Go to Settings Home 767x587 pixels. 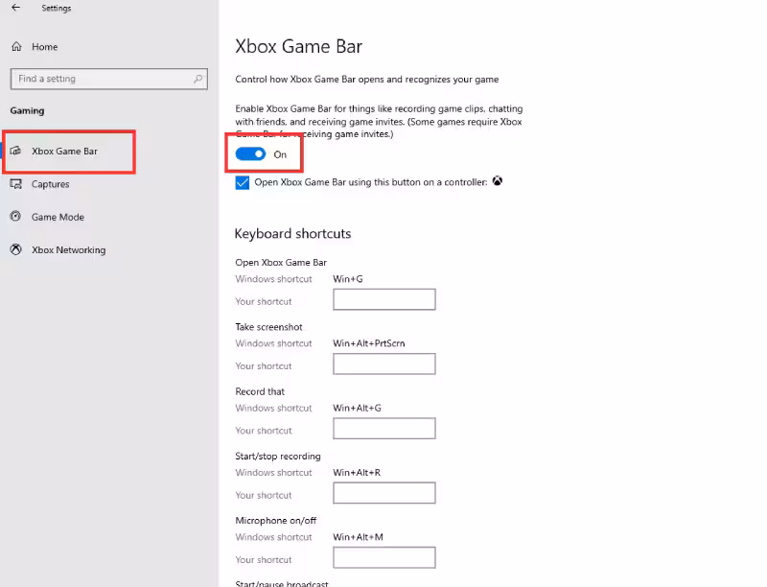click(44, 47)
